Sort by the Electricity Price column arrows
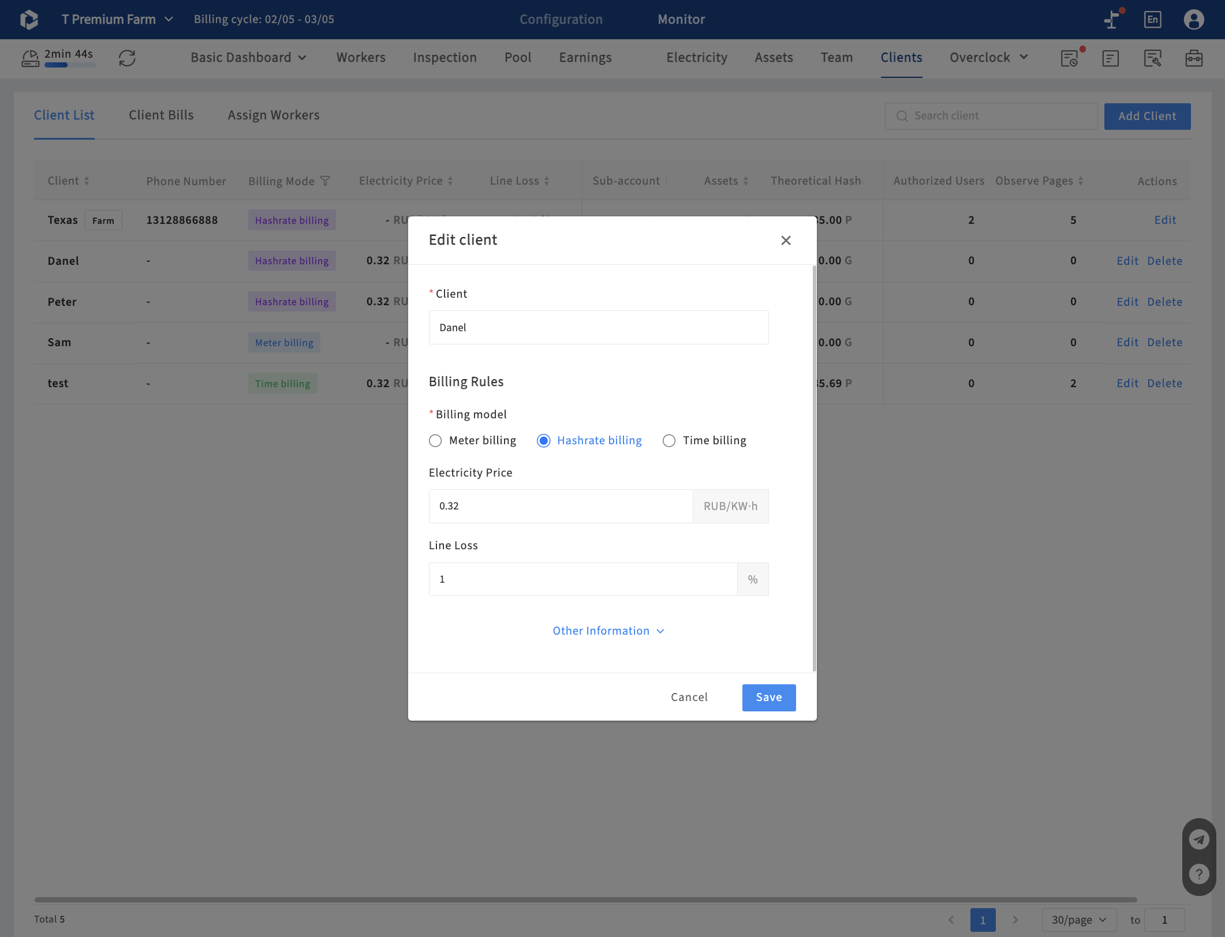1225x937 pixels. coord(450,181)
